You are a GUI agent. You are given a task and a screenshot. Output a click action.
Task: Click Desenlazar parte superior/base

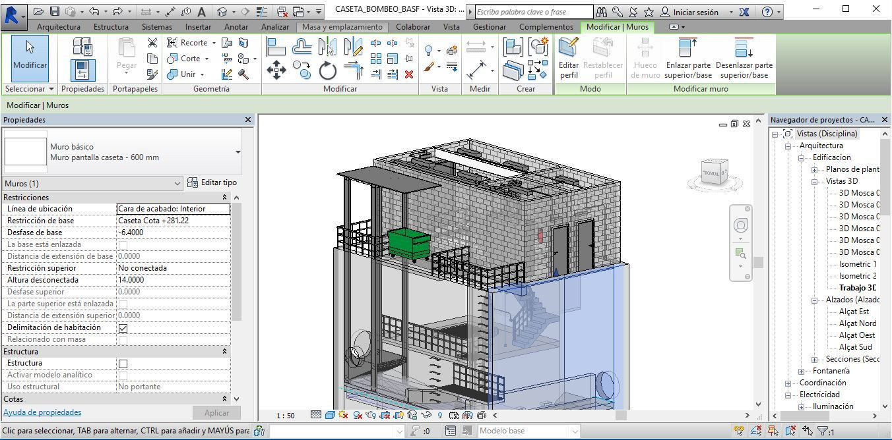pyautogui.click(x=744, y=58)
